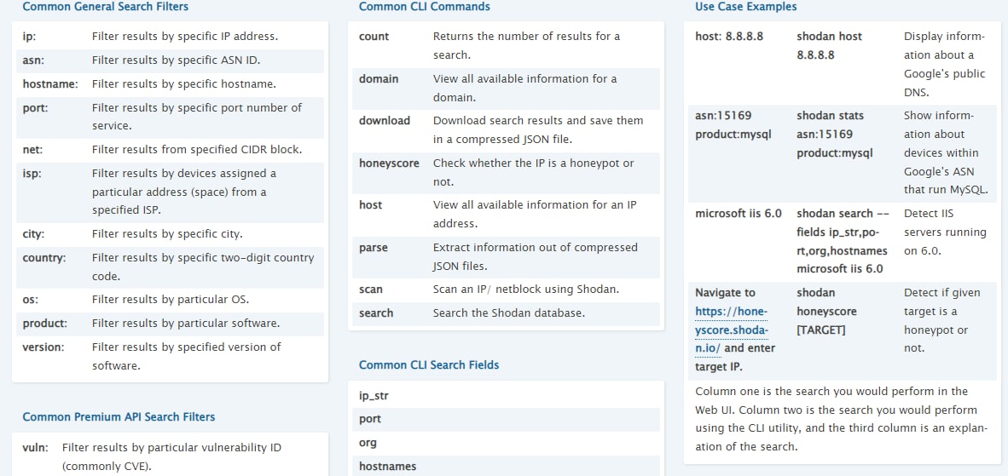Click the Common CLI Commands heading

tap(424, 7)
